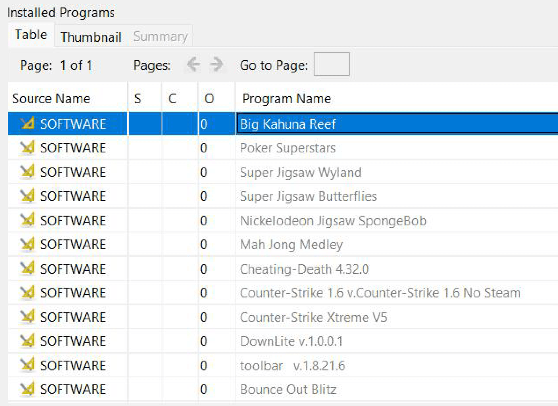Click SOFTWARE source name in Poker Superstars row

73,148
